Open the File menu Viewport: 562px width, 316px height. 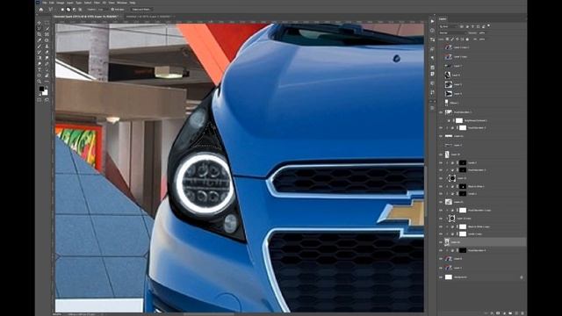tap(45, 3)
